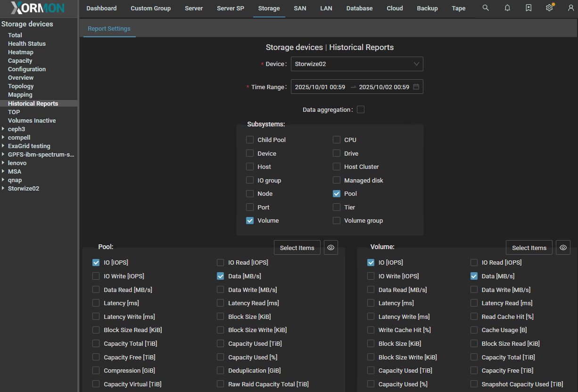This screenshot has width=578, height=392.
Task: Click the bookmark icon in top bar
Action: (x=528, y=8)
